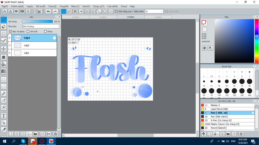Turn off snap with the blue snap-off icon
Viewport: 259px width, 145px height.
click(x=63, y=12)
